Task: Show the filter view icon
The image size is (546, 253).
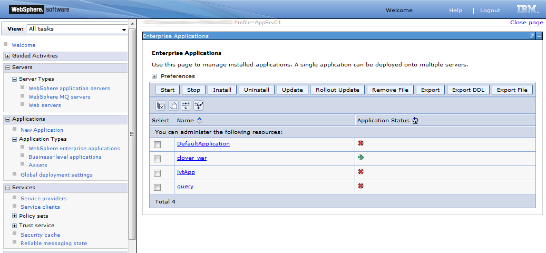Action: 186,105
